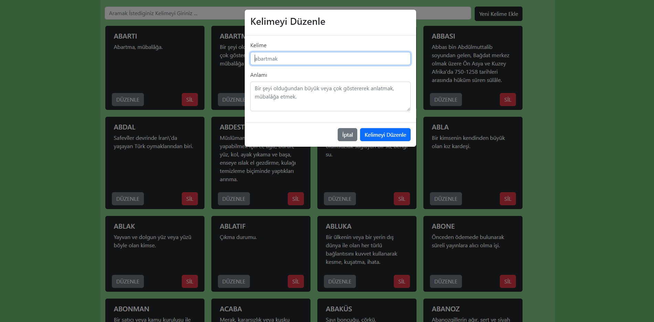Viewport: 654px width, 322px height.
Task: Edit the ABDAL word entry
Action: [128, 199]
